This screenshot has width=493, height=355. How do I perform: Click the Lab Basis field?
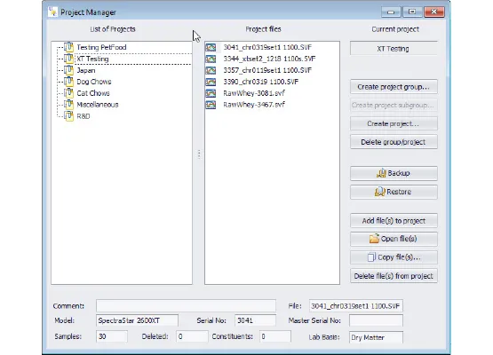pyautogui.click(x=376, y=337)
